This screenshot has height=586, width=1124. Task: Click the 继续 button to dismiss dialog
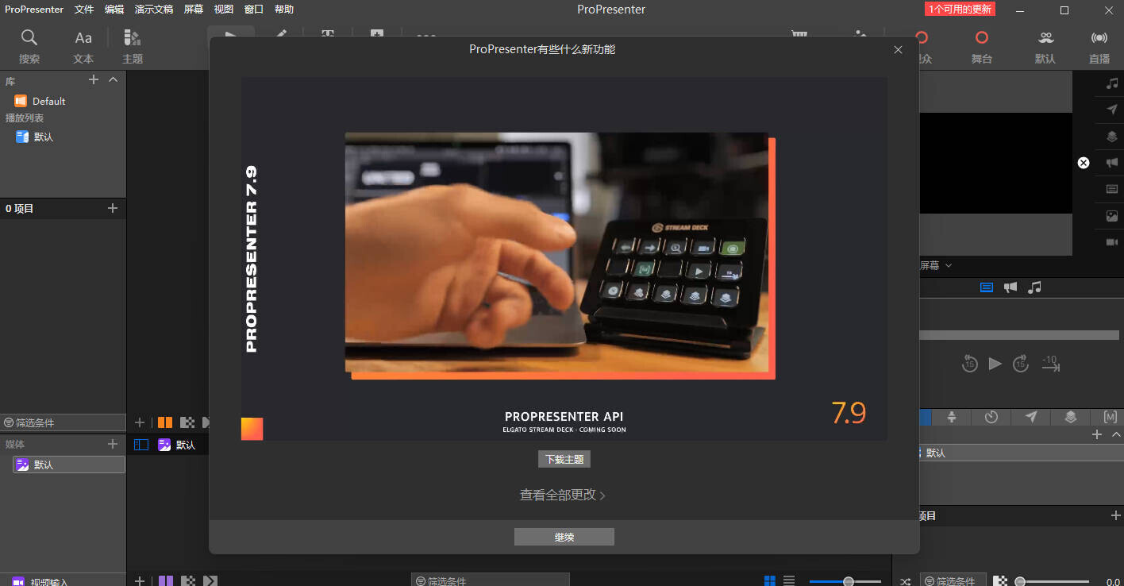(564, 537)
